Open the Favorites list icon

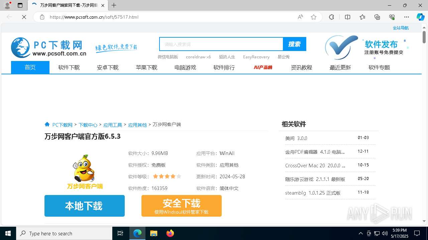[x=362, y=17]
